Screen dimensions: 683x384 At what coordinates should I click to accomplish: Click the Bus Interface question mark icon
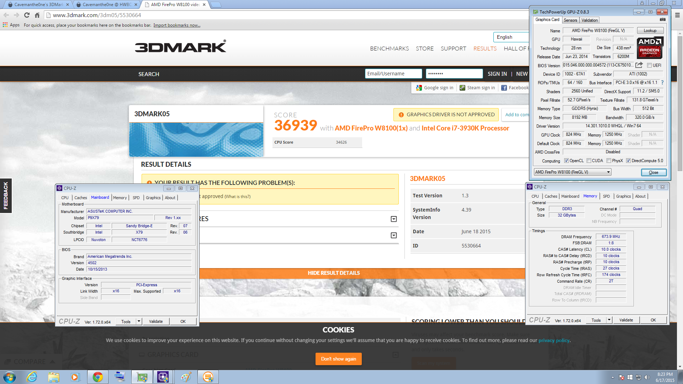[x=662, y=82]
